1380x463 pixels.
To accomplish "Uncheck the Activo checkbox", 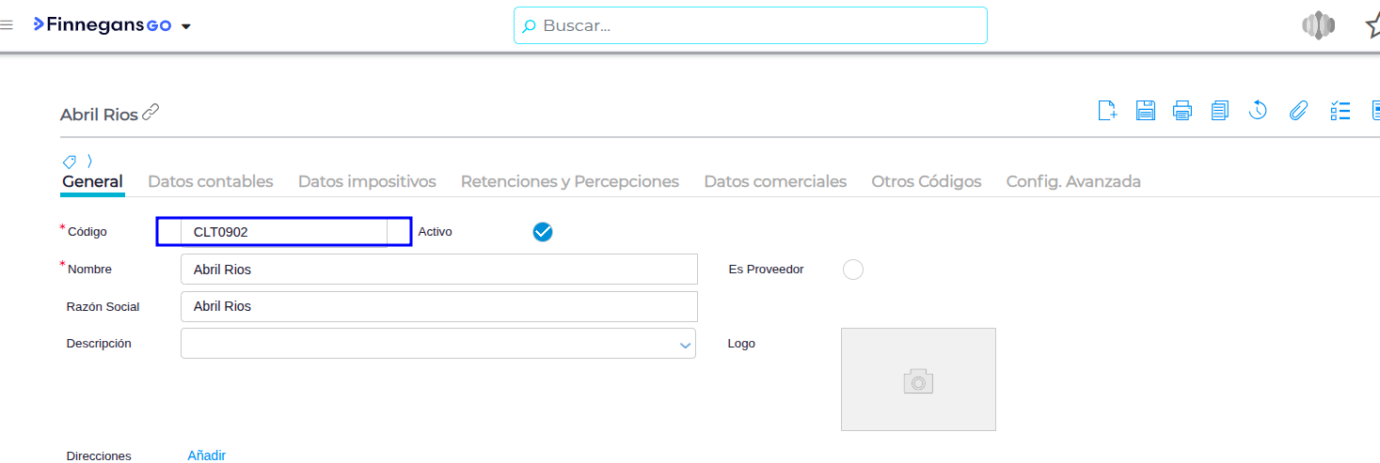I will tap(543, 232).
